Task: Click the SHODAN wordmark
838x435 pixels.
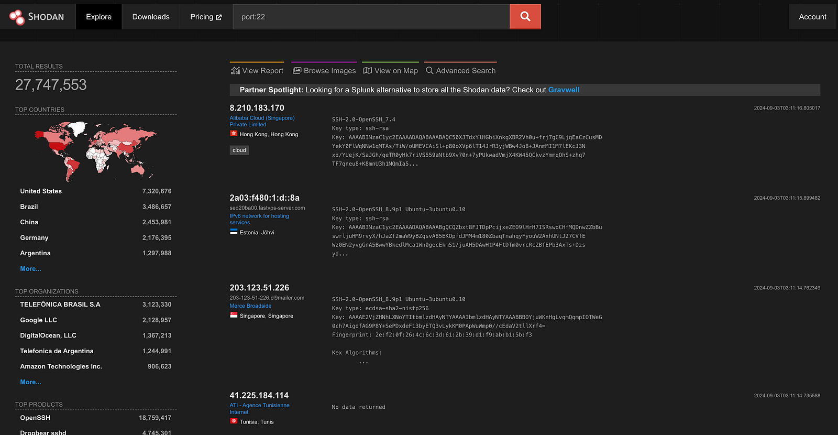Action: point(46,17)
